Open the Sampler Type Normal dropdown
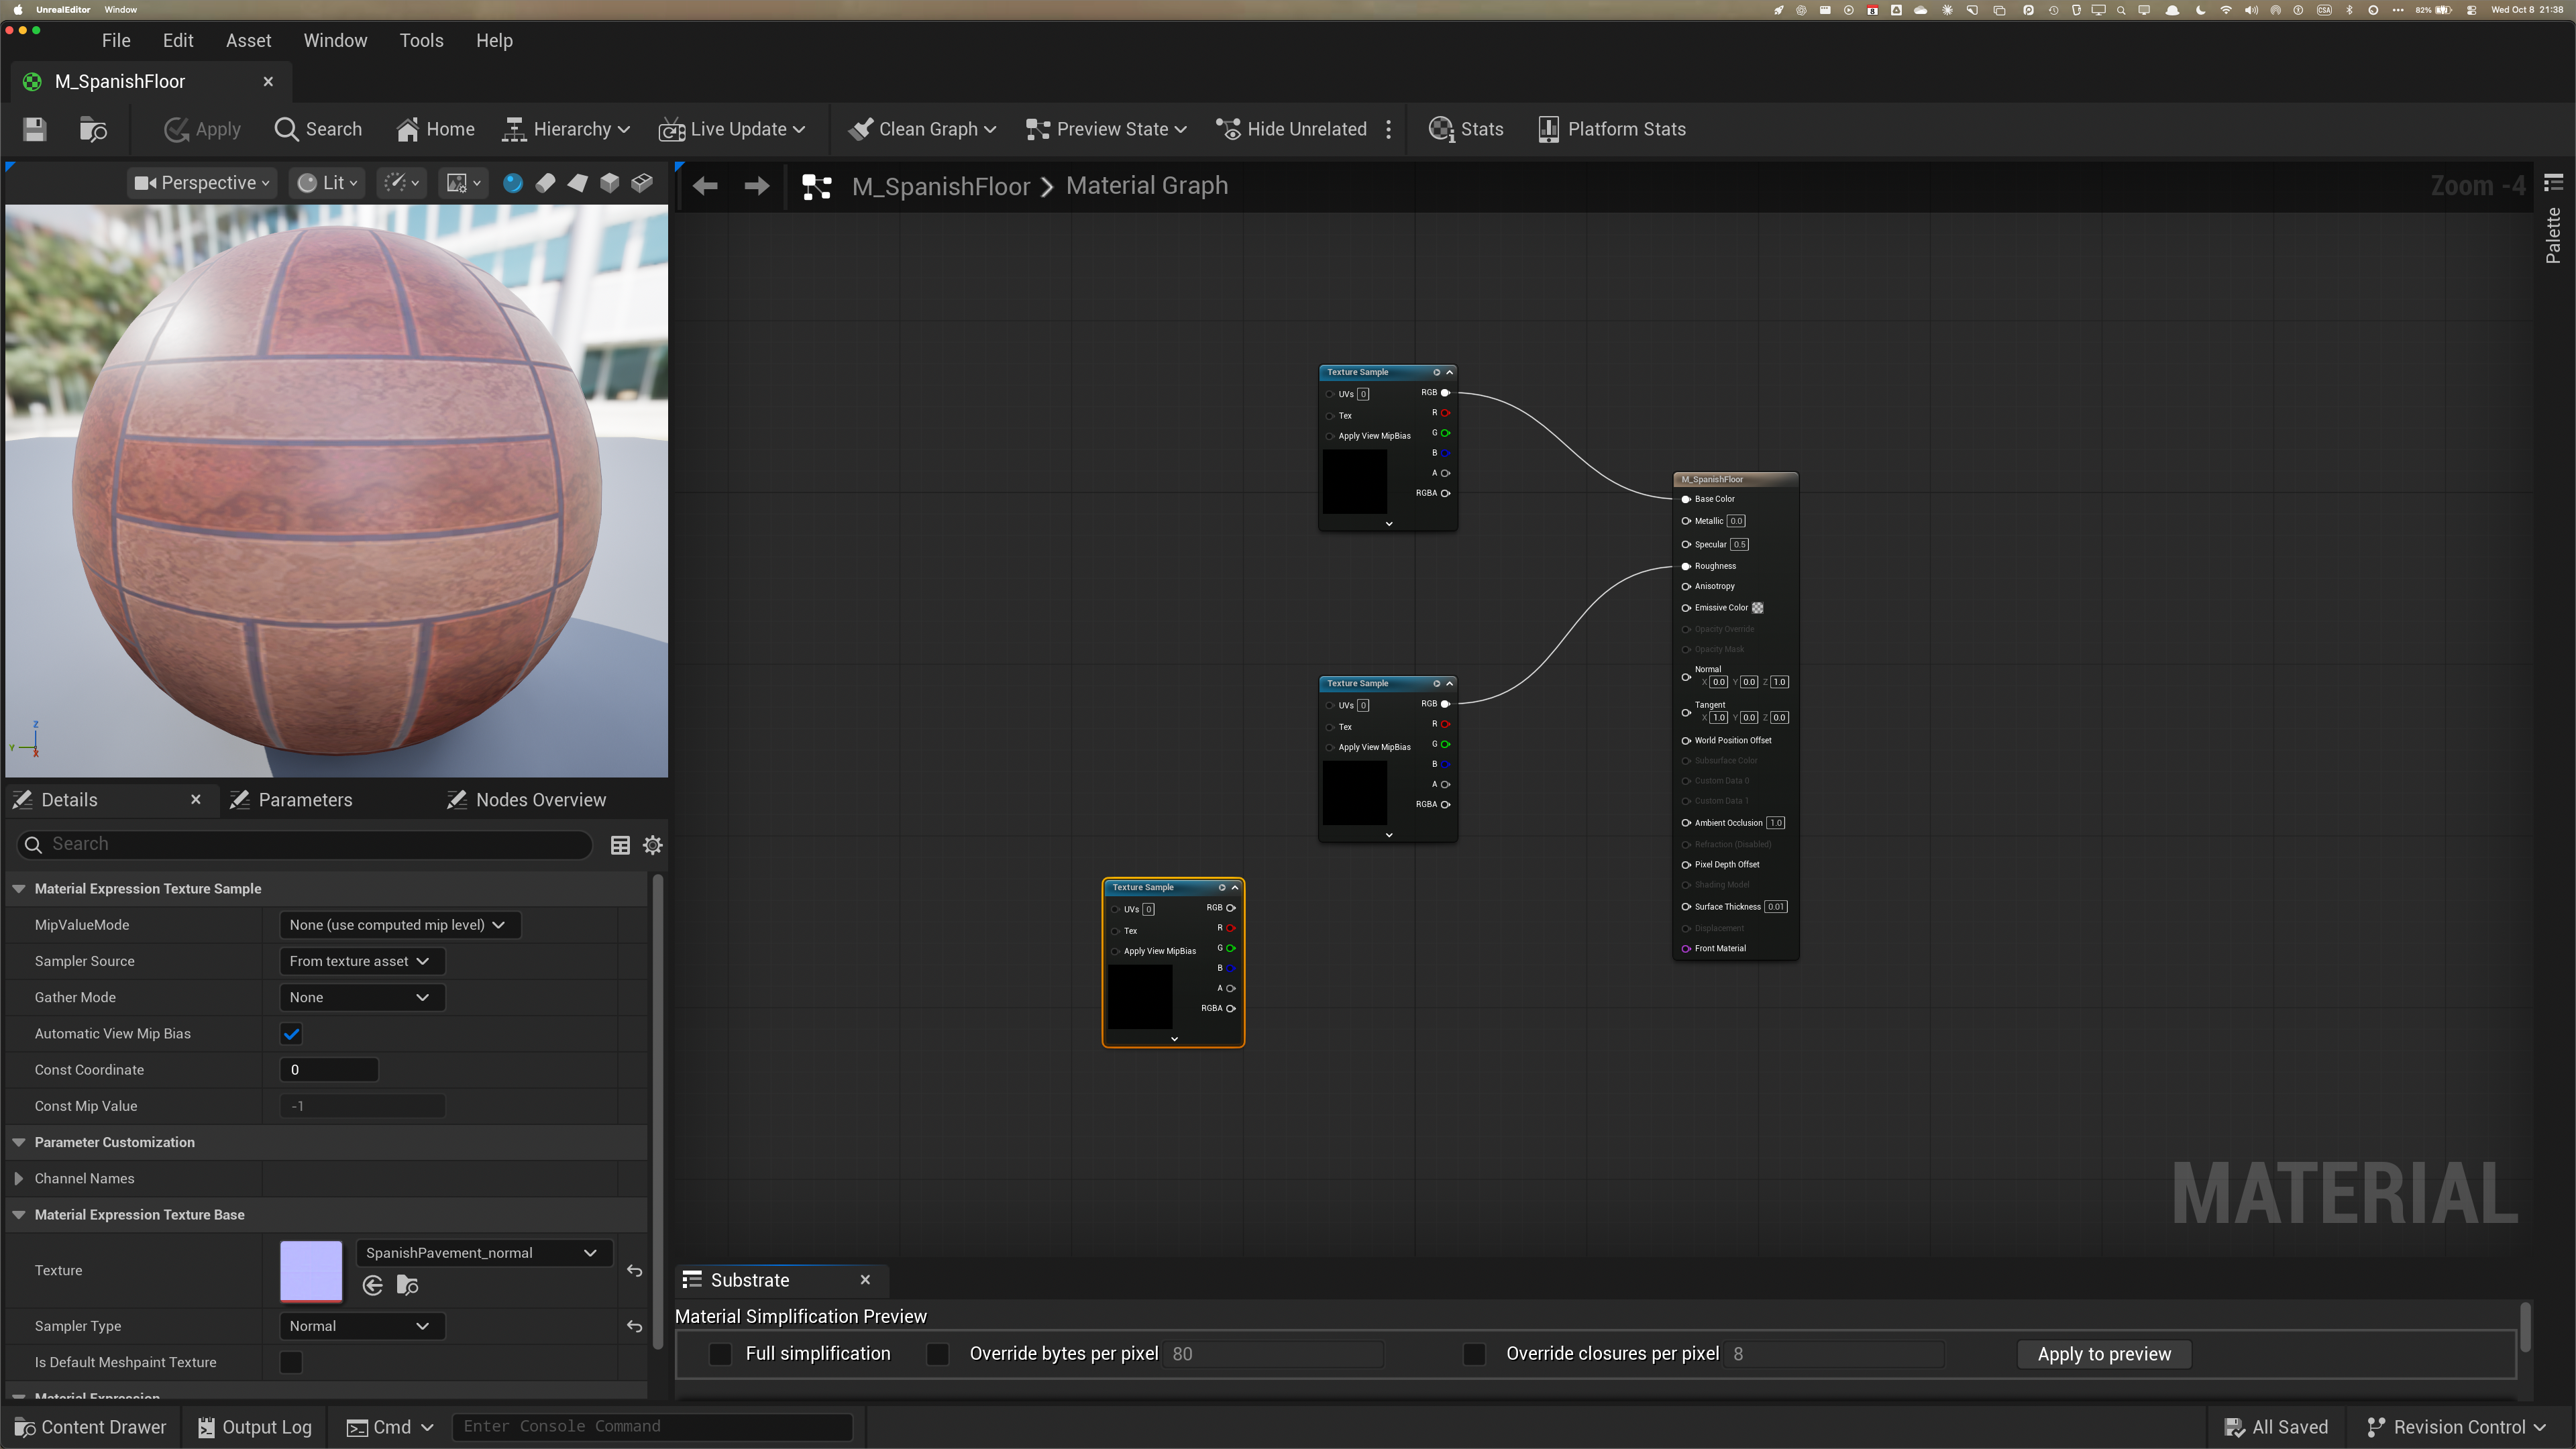 (362, 1327)
